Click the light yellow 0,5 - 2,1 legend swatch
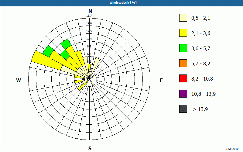 183,18
